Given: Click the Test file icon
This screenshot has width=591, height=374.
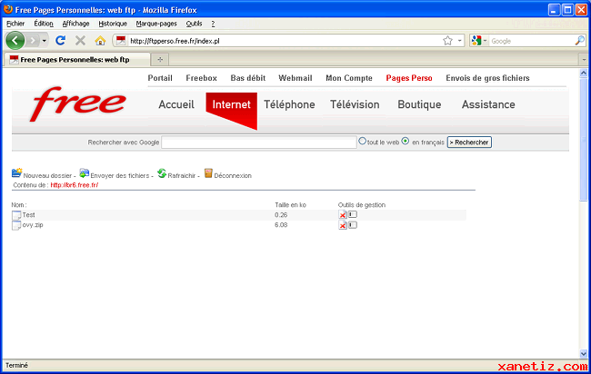Looking at the screenshot, I should (16, 215).
